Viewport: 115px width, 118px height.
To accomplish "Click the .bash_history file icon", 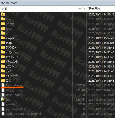I will [3, 90].
